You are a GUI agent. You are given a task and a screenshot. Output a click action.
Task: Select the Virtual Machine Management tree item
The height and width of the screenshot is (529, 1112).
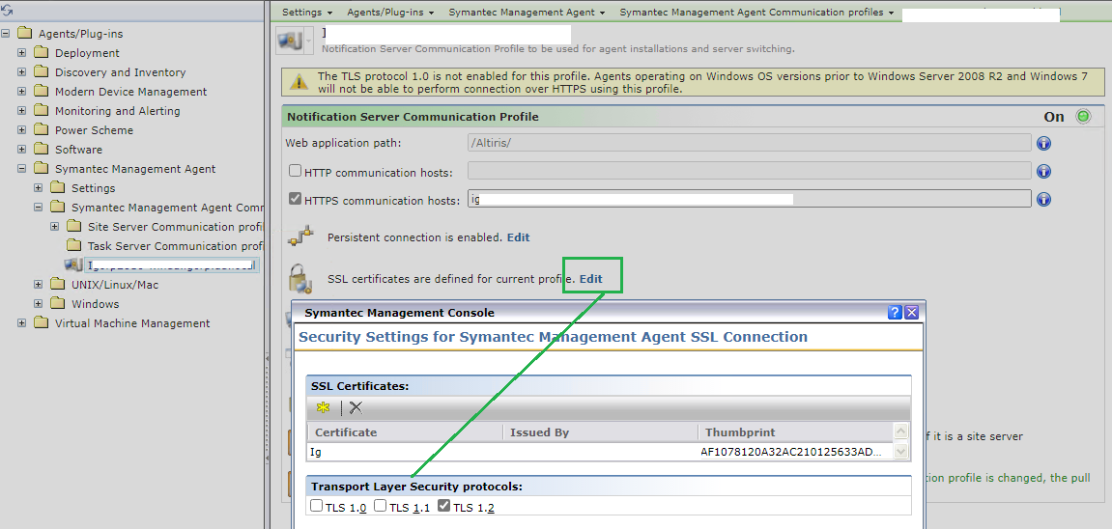(132, 323)
